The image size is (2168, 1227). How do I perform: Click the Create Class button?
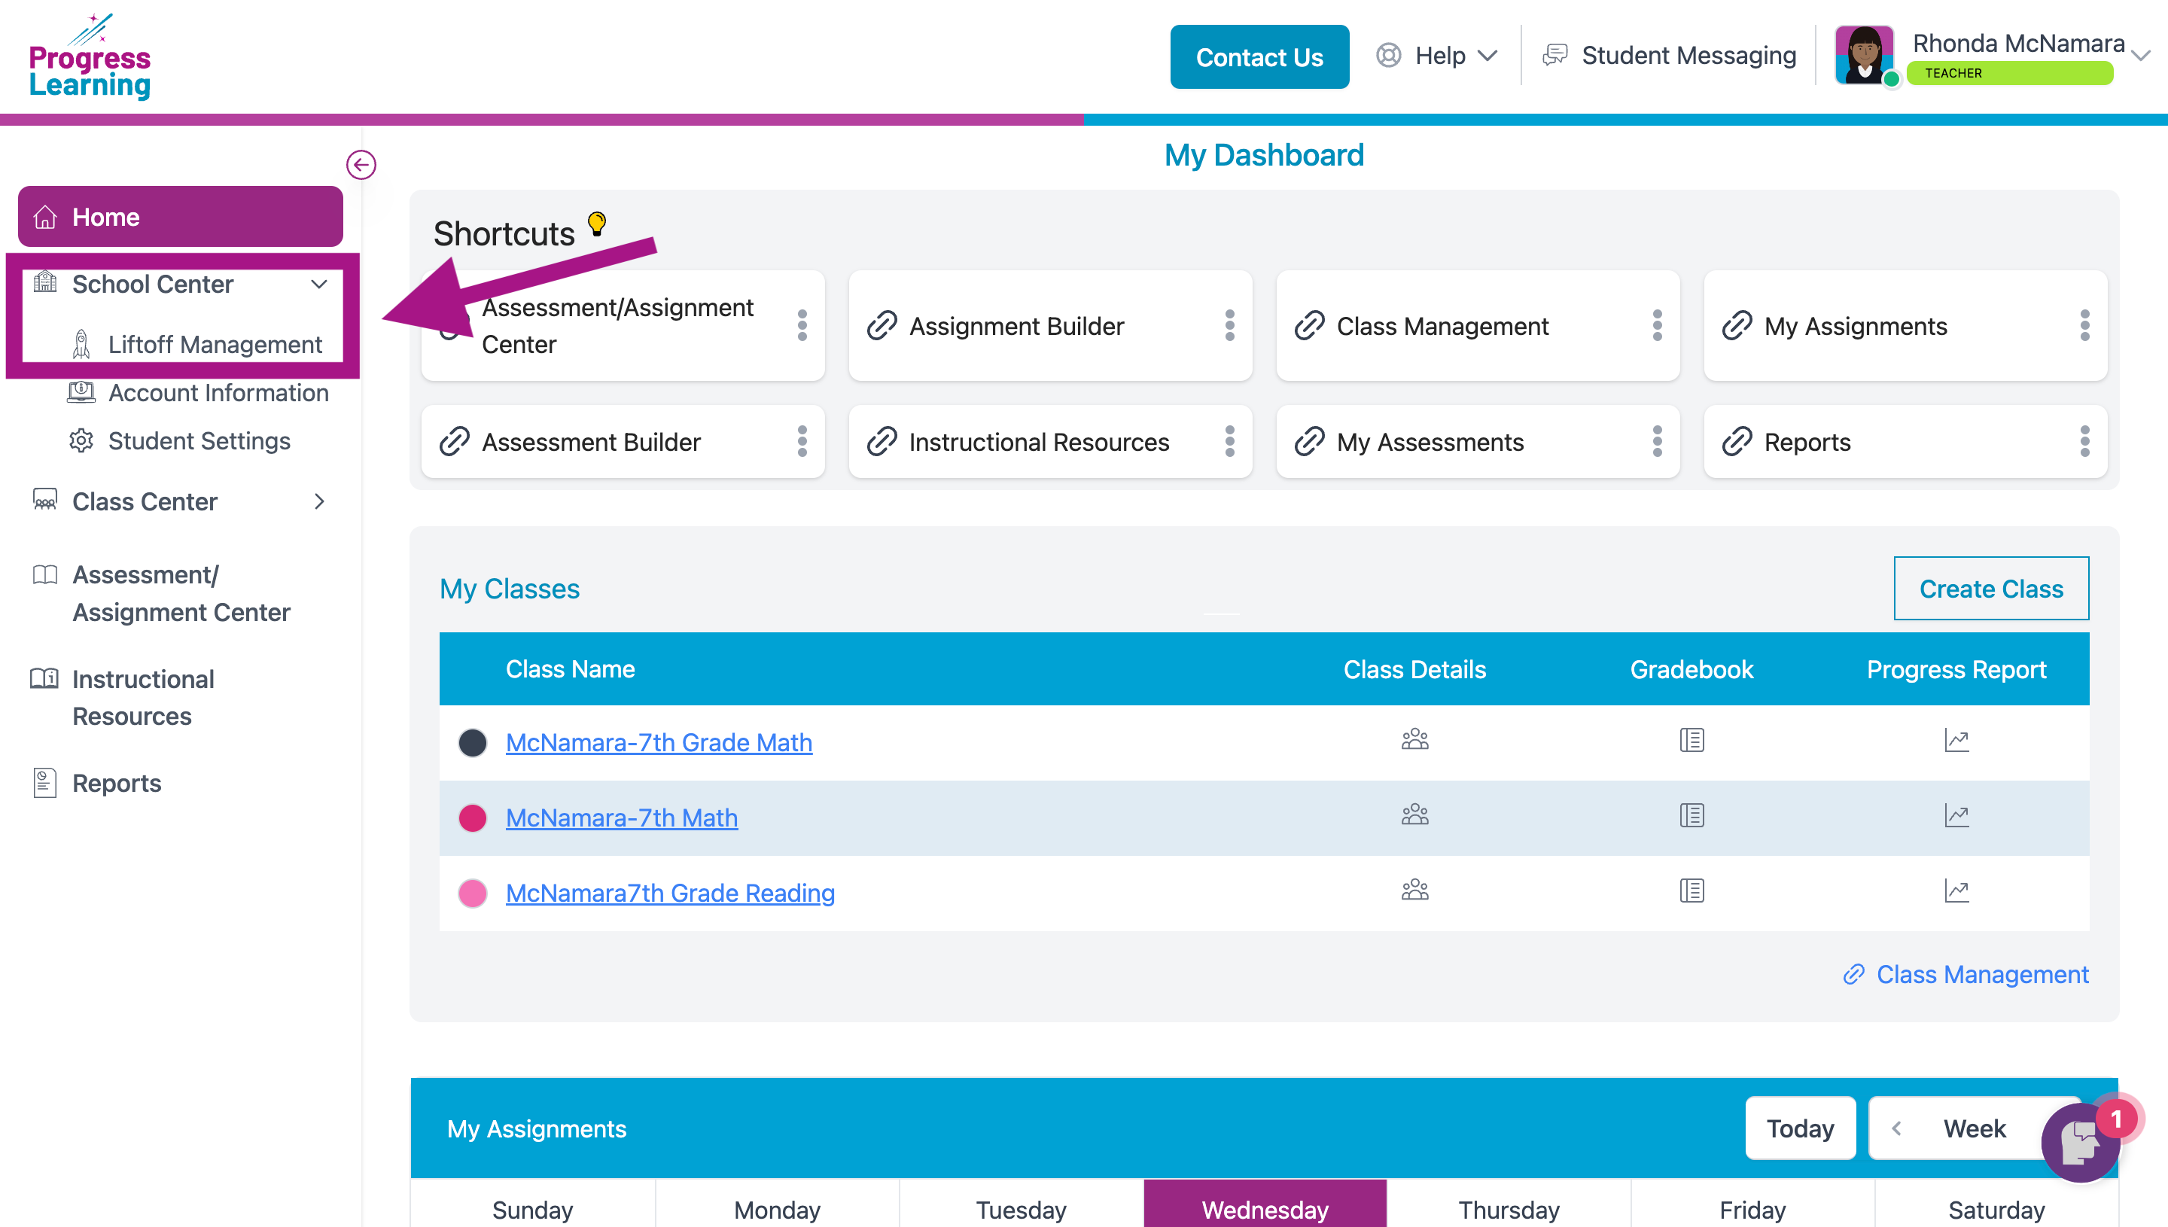[x=1990, y=588]
